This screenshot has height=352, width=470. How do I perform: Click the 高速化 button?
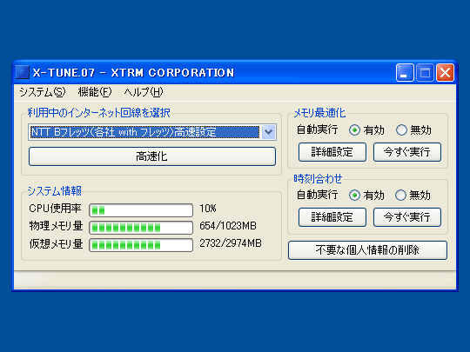(x=152, y=156)
